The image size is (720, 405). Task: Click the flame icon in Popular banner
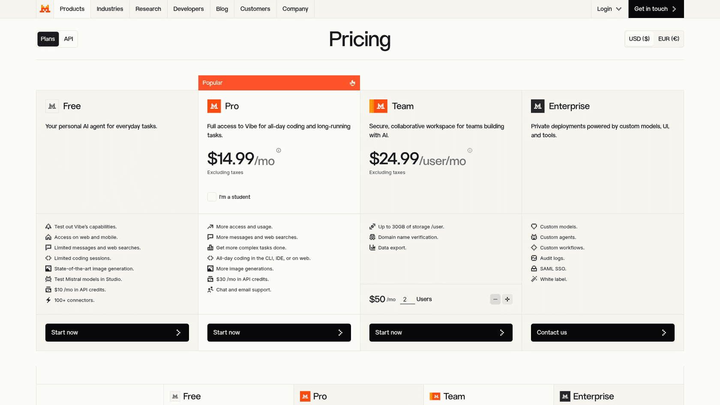coord(352,83)
